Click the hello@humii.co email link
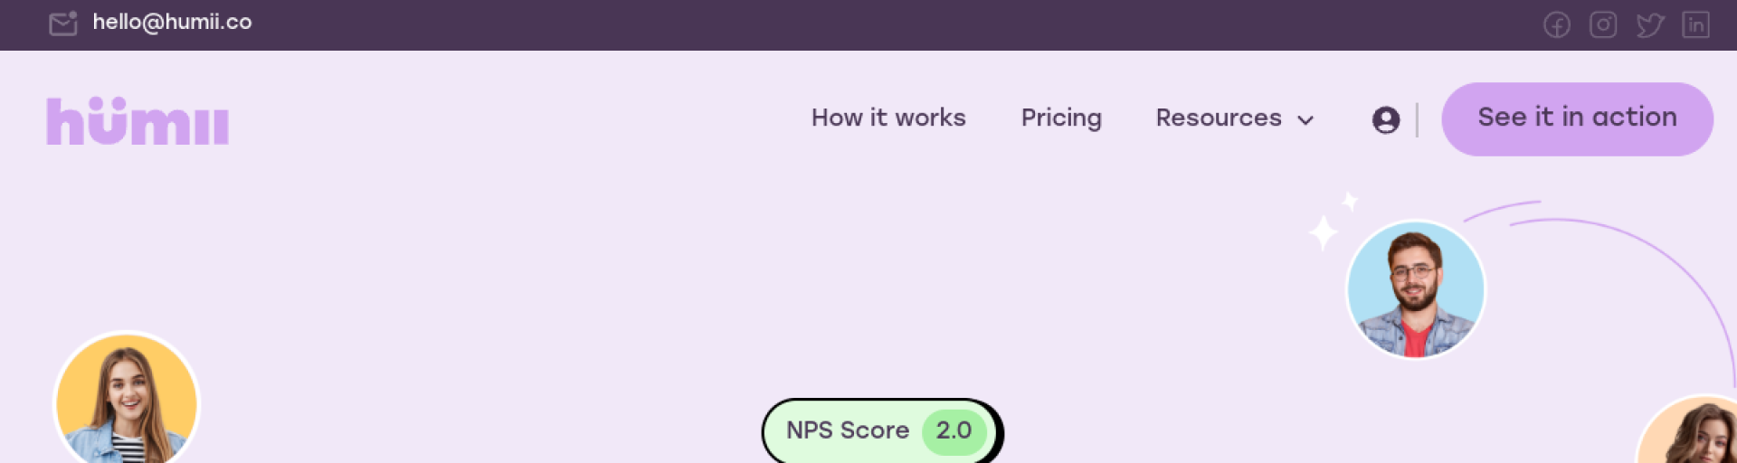 point(172,23)
